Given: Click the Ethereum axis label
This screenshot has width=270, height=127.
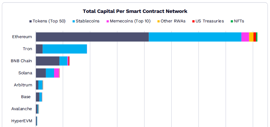Looking at the screenshot, I should (22, 37).
